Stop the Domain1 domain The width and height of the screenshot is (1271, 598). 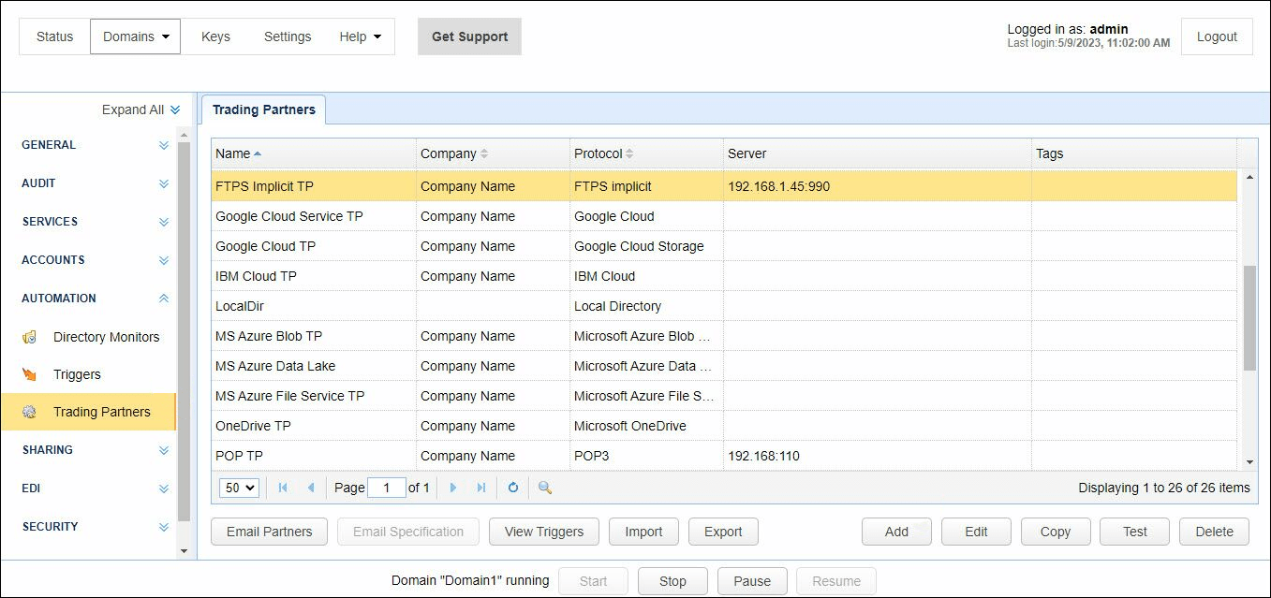click(672, 581)
